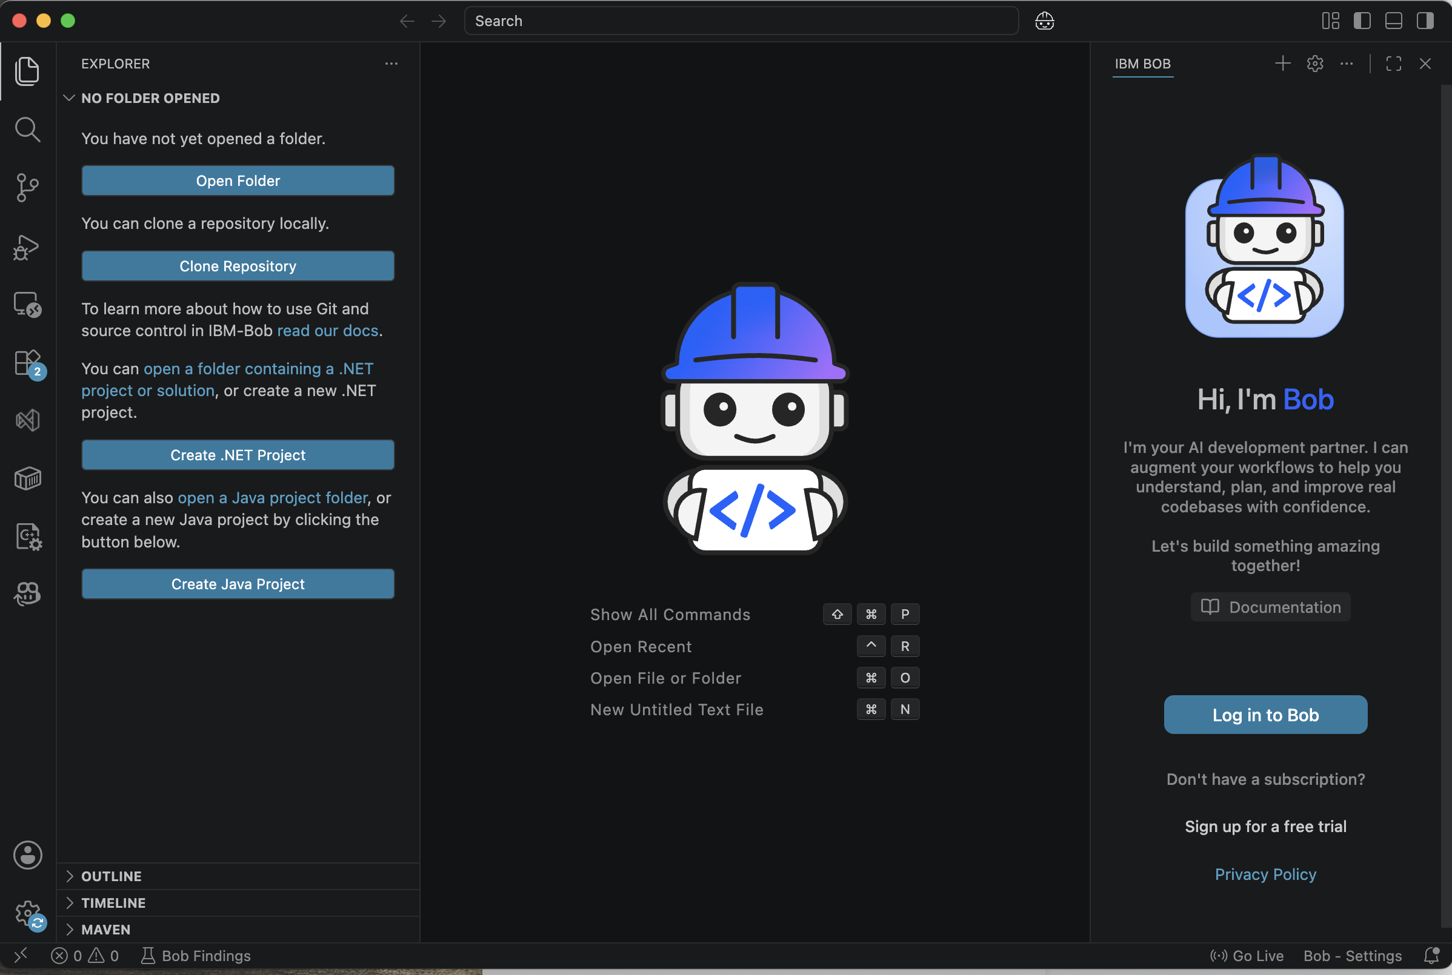This screenshot has width=1452, height=975.
Task: Open the Manage gear menu
Action: click(x=27, y=914)
